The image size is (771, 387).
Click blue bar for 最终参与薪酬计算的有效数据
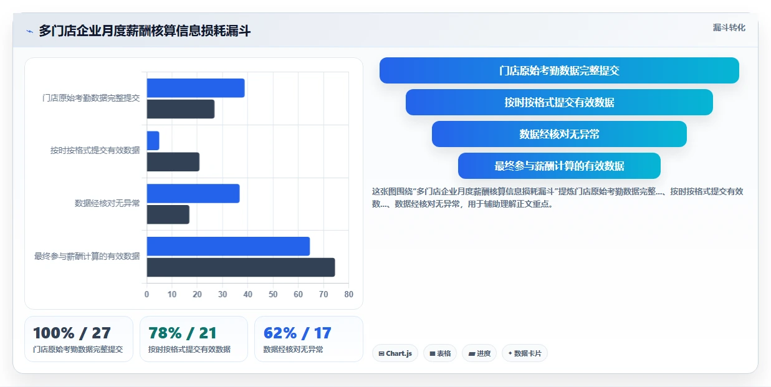tap(228, 246)
